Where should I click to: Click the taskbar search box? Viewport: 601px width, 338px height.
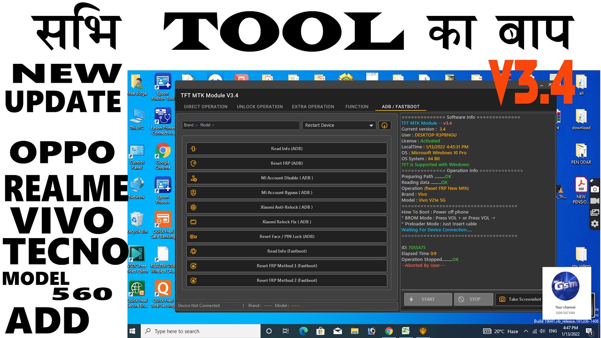tap(201, 331)
